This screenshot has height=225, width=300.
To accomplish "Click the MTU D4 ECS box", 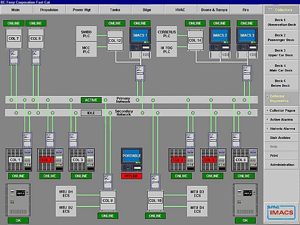I will pyautogui.click(x=197, y=209).
